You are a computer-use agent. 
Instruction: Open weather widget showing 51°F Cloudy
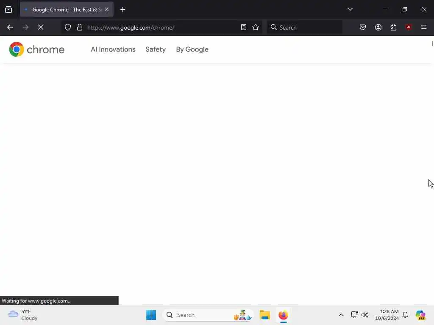tap(23, 315)
